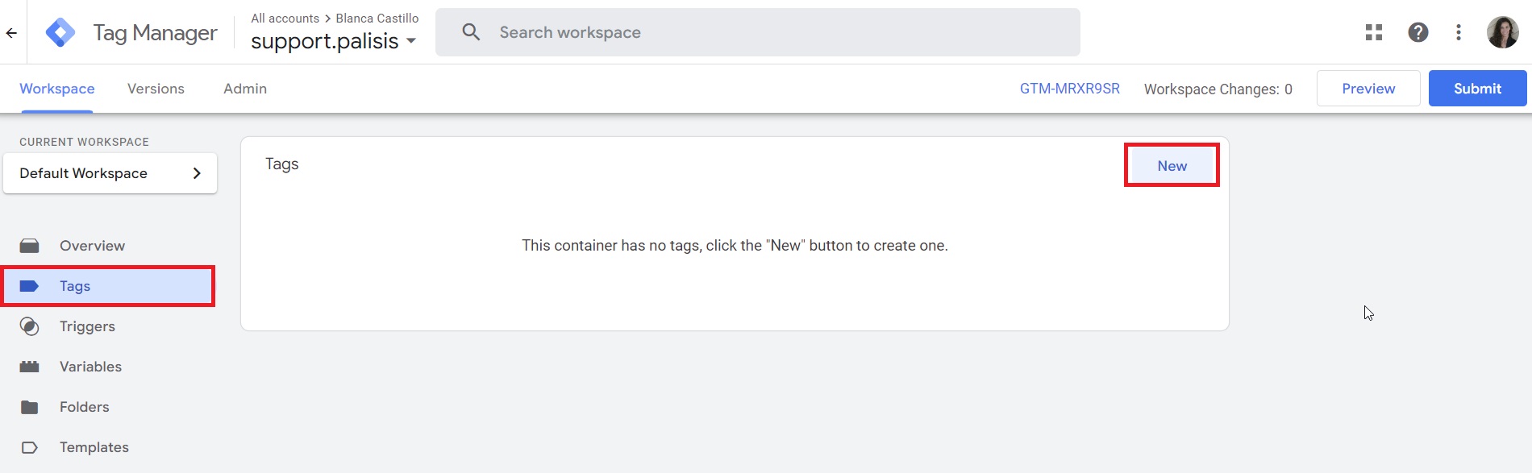Click the Tags panel heading
Screen dimensions: 1532x473
[282, 164]
